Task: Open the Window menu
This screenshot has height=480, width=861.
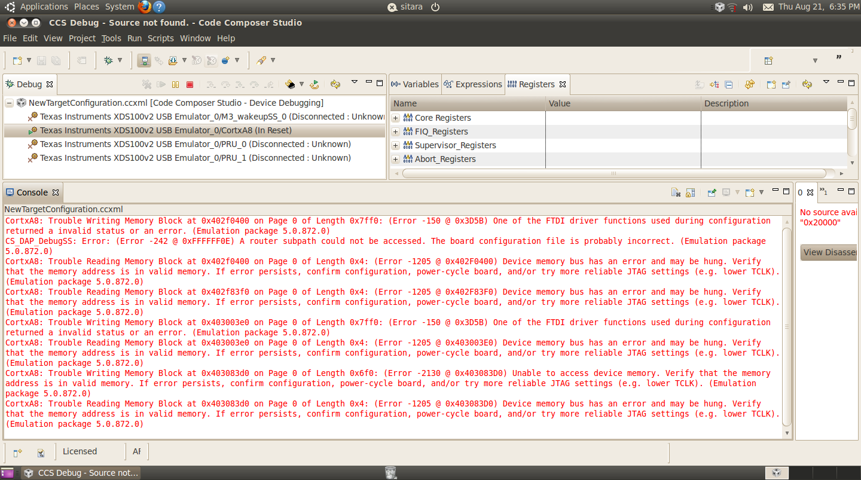Action: pos(196,38)
